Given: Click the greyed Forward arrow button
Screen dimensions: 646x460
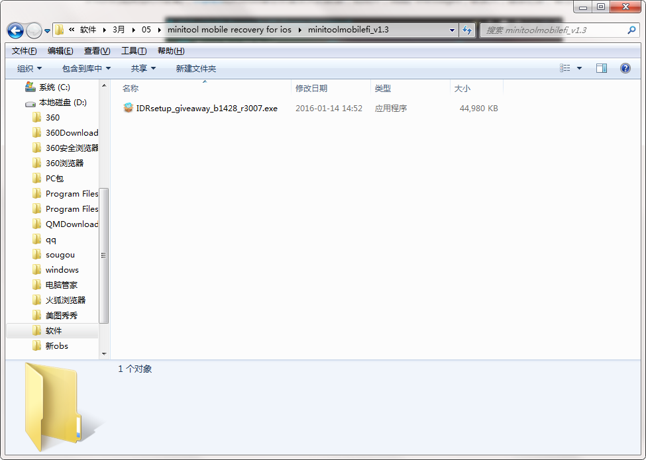Looking at the screenshot, I should (x=34, y=30).
